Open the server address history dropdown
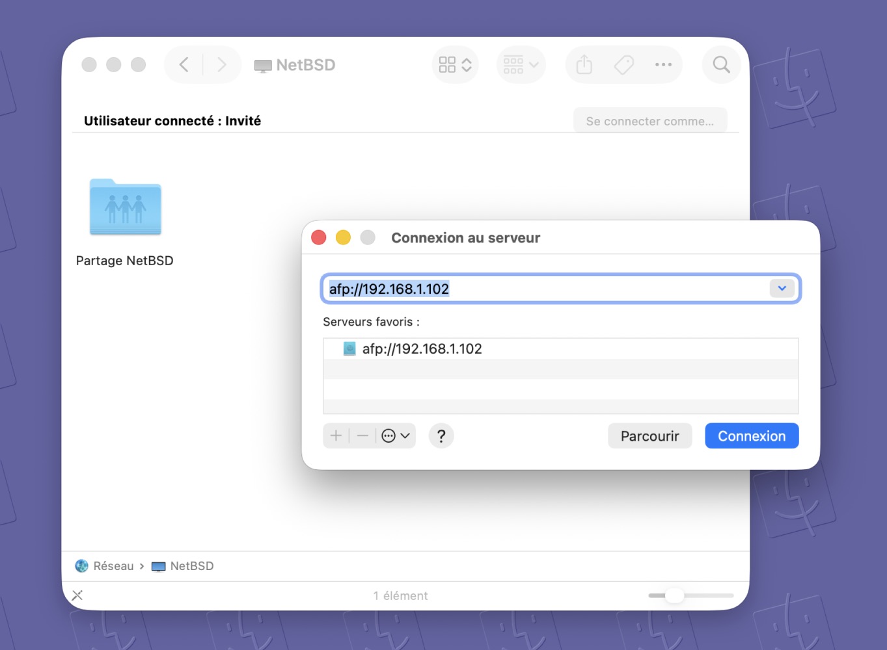The width and height of the screenshot is (887, 650). tap(782, 288)
